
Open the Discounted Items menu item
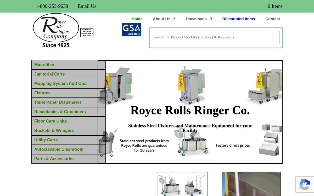pyautogui.click(x=239, y=19)
